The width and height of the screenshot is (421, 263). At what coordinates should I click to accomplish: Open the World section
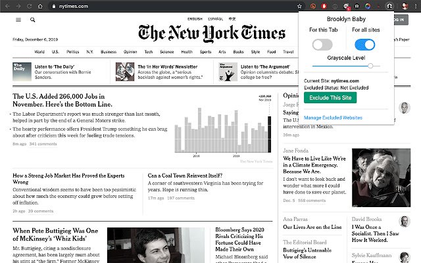pyautogui.click(x=39, y=52)
